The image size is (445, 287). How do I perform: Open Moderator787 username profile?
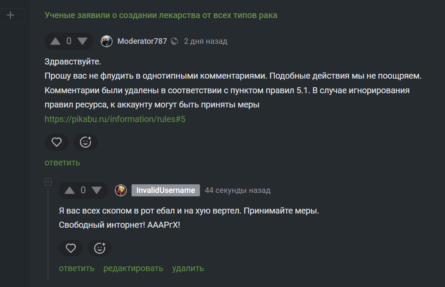142,41
